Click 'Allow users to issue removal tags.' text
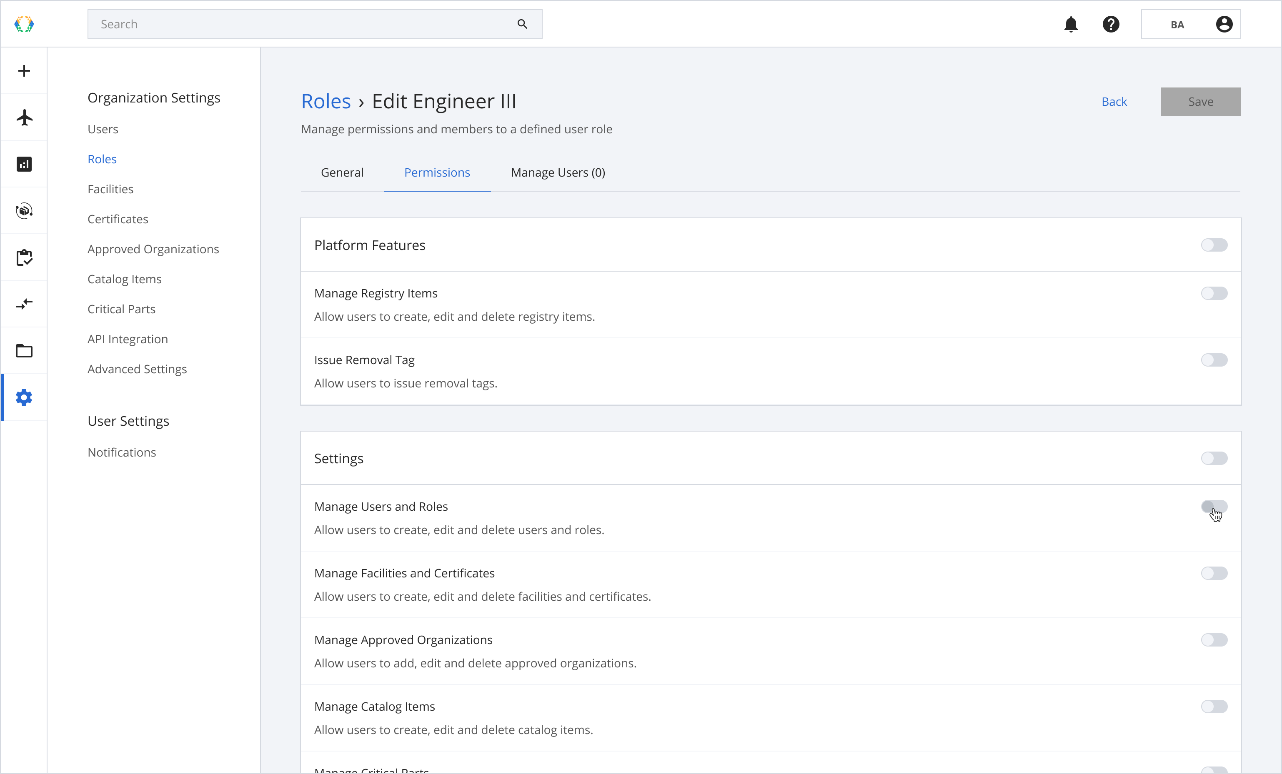 coord(406,383)
